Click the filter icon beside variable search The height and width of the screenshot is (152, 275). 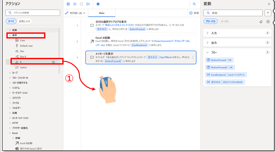point(268,13)
